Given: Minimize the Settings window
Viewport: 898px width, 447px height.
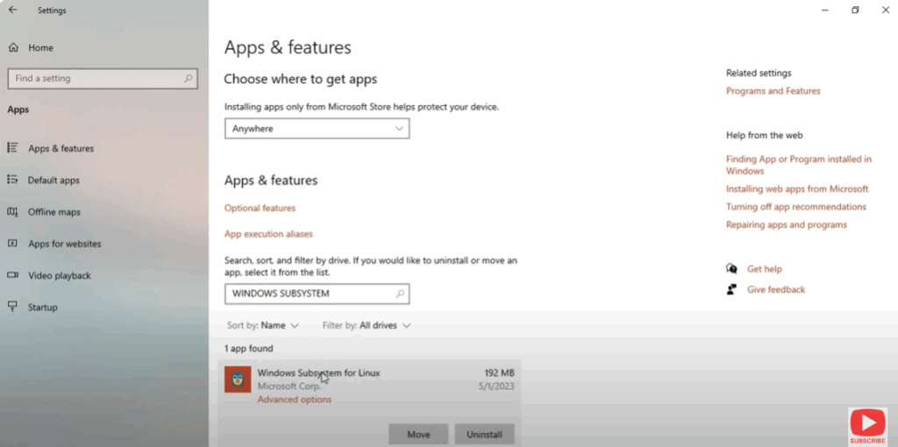Looking at the screenshot, I should coord(824,11).
